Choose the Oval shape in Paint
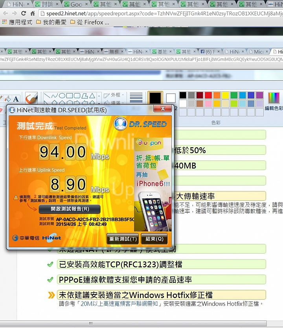This screenshot has width=283, height=328. tap(62, 96)
